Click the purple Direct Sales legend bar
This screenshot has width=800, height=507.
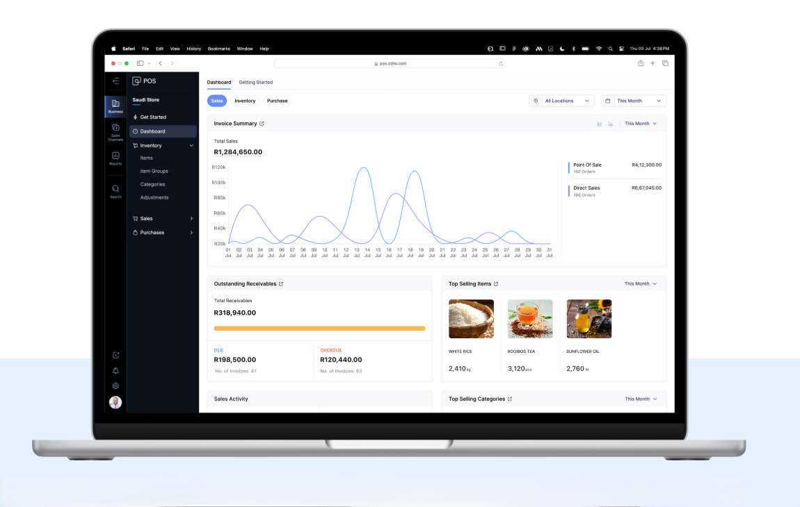tap(569, 190)
